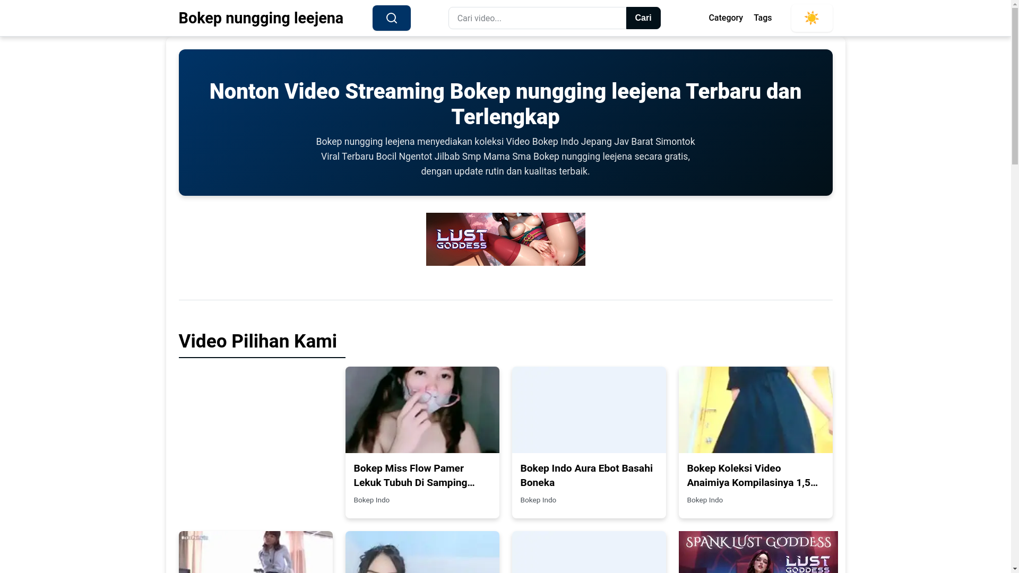
Task: Open the Tags menu
Action: point(763,18)
